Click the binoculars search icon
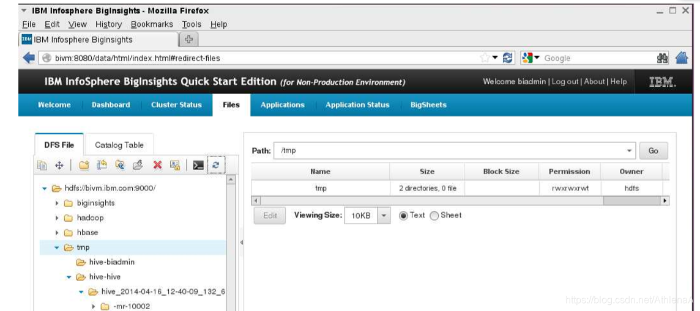 point(663,58)
